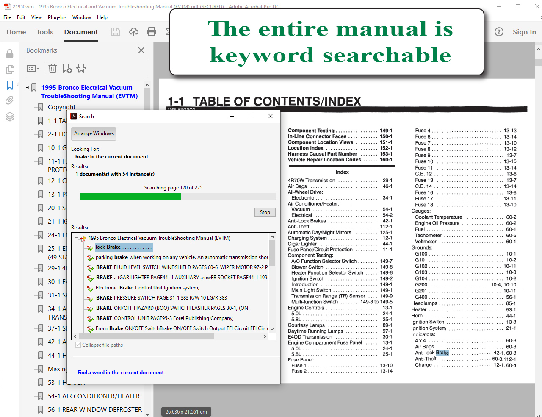Viewport: 542px width, 417px height.
Task: Toggle the Bookmarks panel icon
Action: click(x=10, y=85)
